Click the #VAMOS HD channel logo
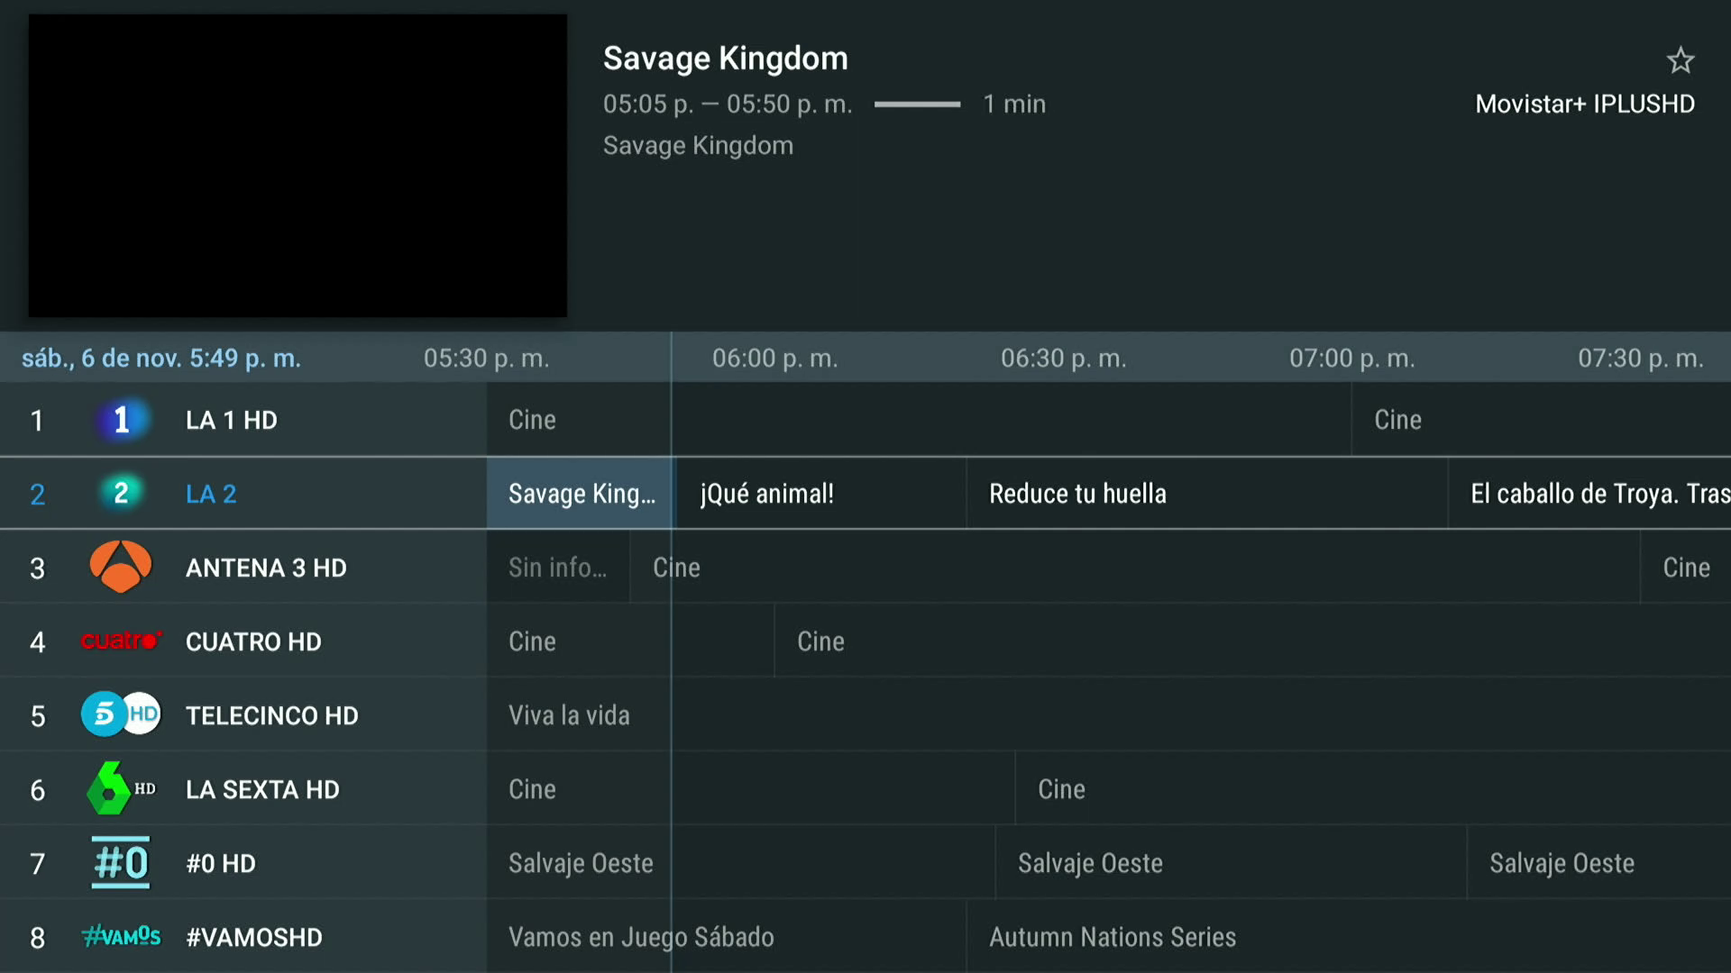 coord(121,937)
